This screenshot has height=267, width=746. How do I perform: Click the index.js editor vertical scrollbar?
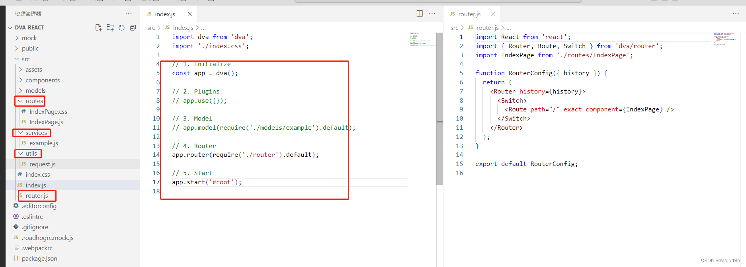439,109
